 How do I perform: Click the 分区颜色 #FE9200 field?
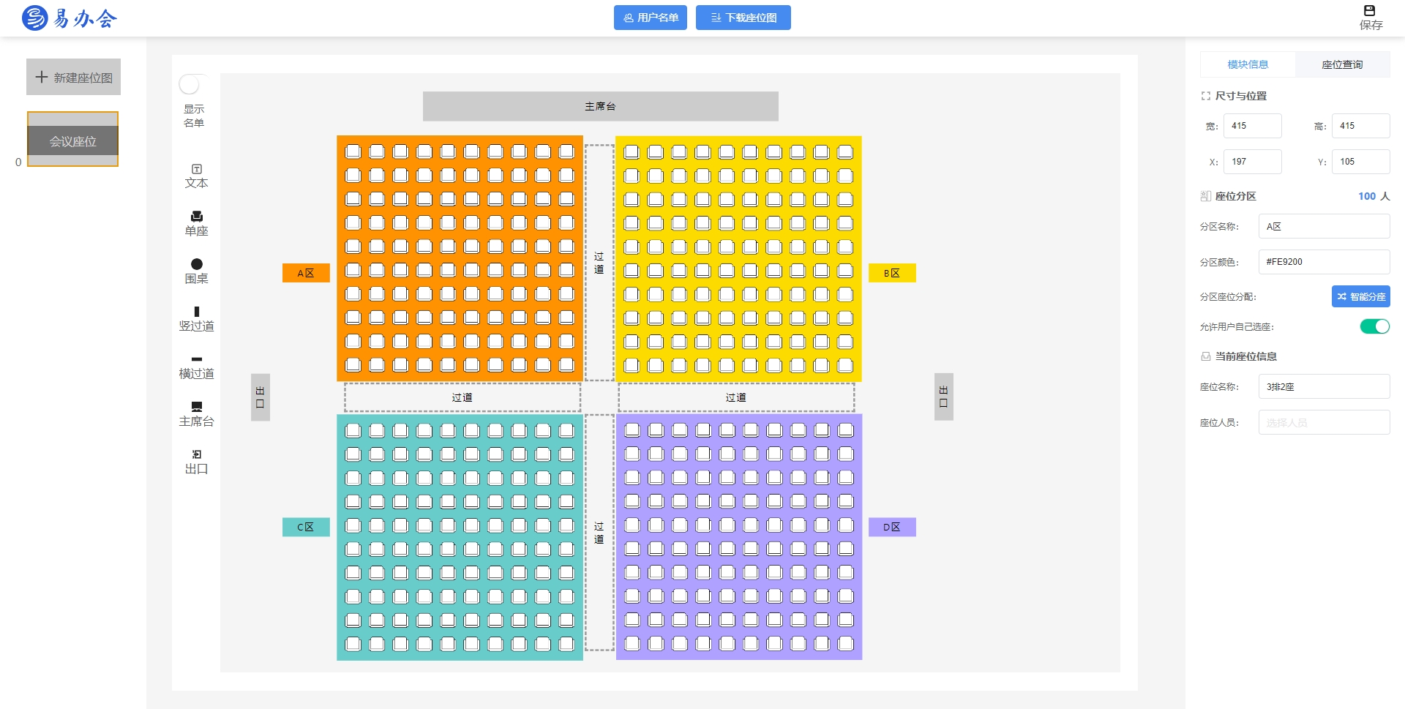pyautogui.click(x=1323, y=261)
